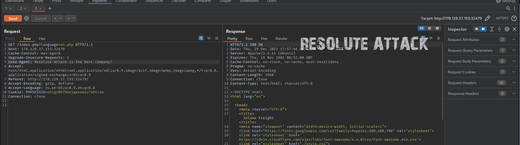Click the orange Send button

click(13, 18)
